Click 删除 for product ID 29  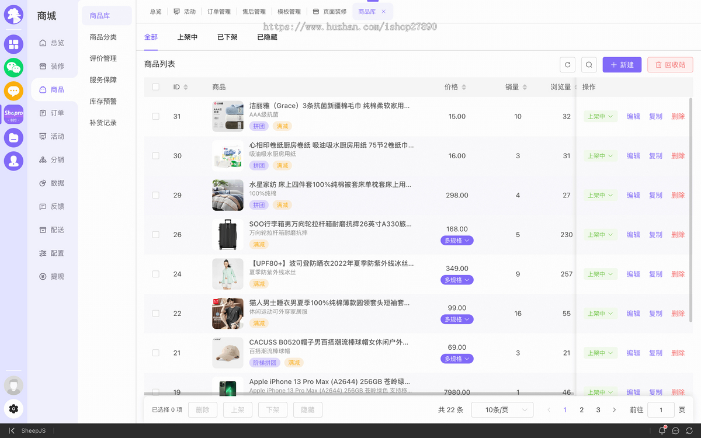point(678,195)
